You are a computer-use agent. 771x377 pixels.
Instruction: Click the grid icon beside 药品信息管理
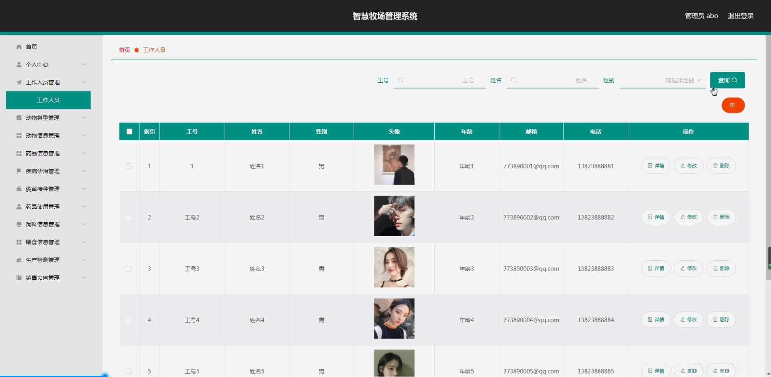(19, 153)
